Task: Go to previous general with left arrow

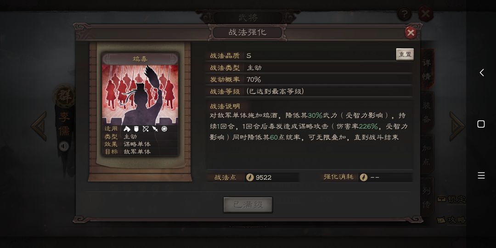Action: [39, 126]
